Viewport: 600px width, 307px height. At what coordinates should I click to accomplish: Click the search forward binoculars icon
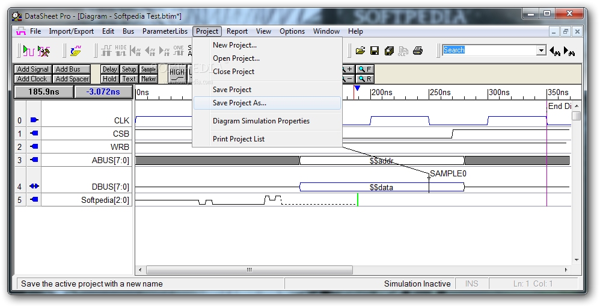tap(569, 51)
